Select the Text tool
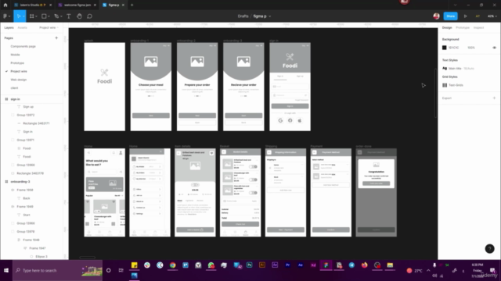This screenshot has height=281, width=501. pos(69,16)
